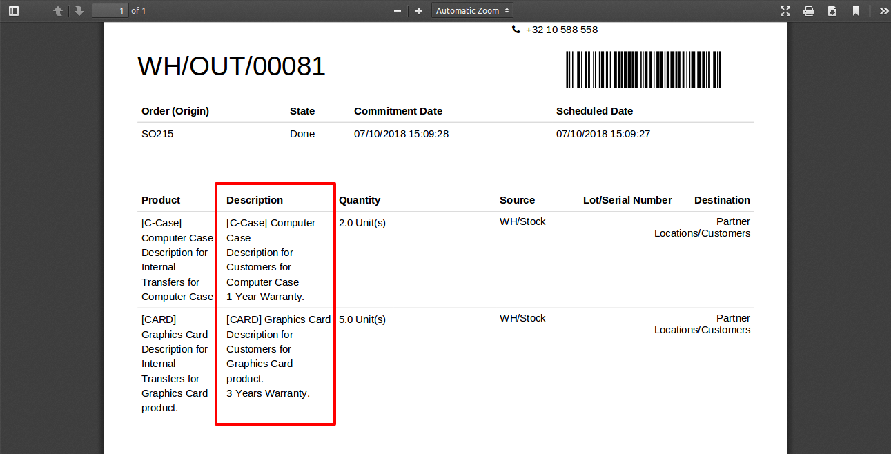Click Graphics Card row's destination cell
891x454 pixels.
pyautogui.click(x=703, y=324)
